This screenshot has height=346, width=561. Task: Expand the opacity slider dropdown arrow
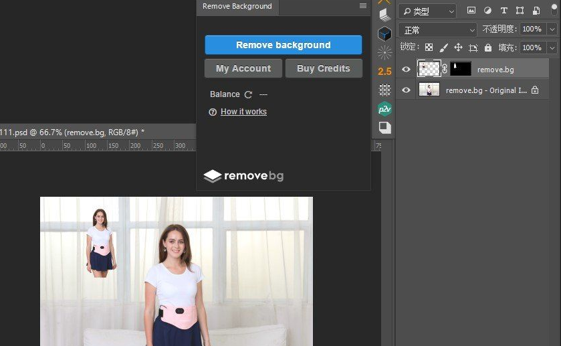pos(552,29)
